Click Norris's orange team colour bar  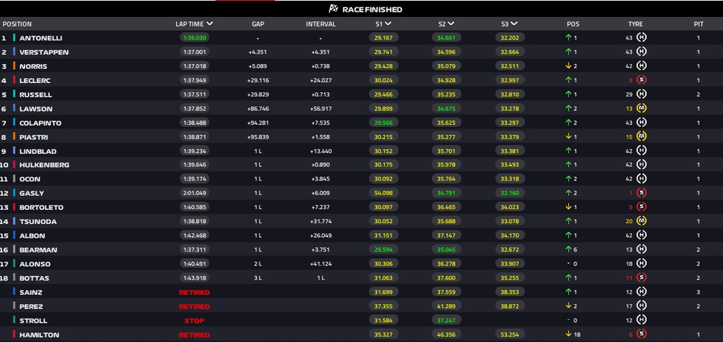coord(14,66)
